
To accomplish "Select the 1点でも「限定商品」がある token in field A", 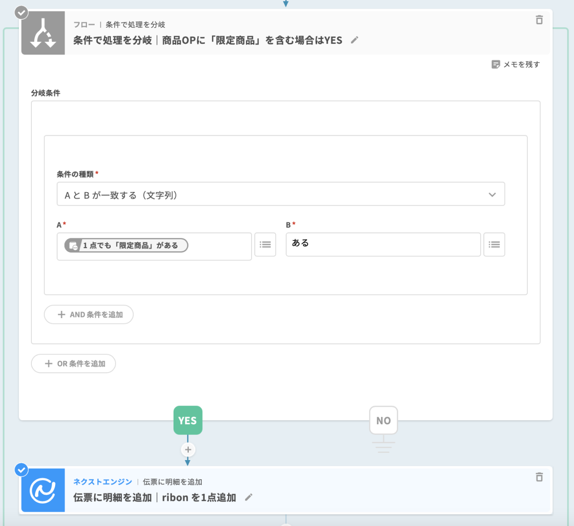I will [x=126, y=246].
